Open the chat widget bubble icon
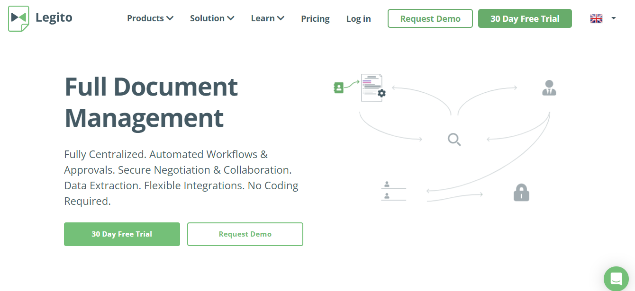635x291 pixels. 616,278
